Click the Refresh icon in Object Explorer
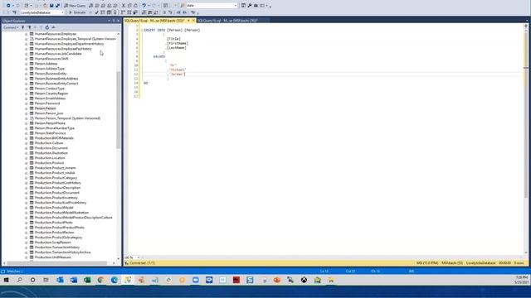This screenshot has width=531, height=298. (47, 27)
